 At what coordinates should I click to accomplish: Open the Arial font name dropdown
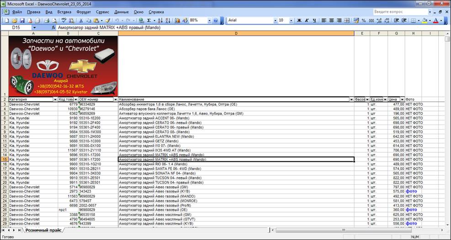[275, 21]
